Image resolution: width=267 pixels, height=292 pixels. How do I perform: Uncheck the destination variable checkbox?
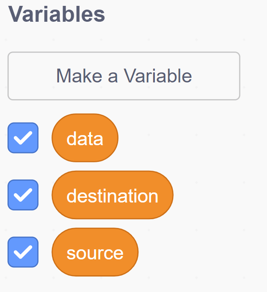tap(23, 195)
